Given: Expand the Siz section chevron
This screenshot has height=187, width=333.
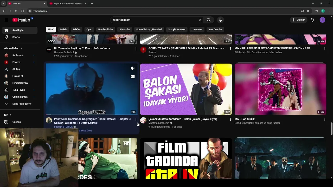Looking at the screenshot, I should coord(11,115).
